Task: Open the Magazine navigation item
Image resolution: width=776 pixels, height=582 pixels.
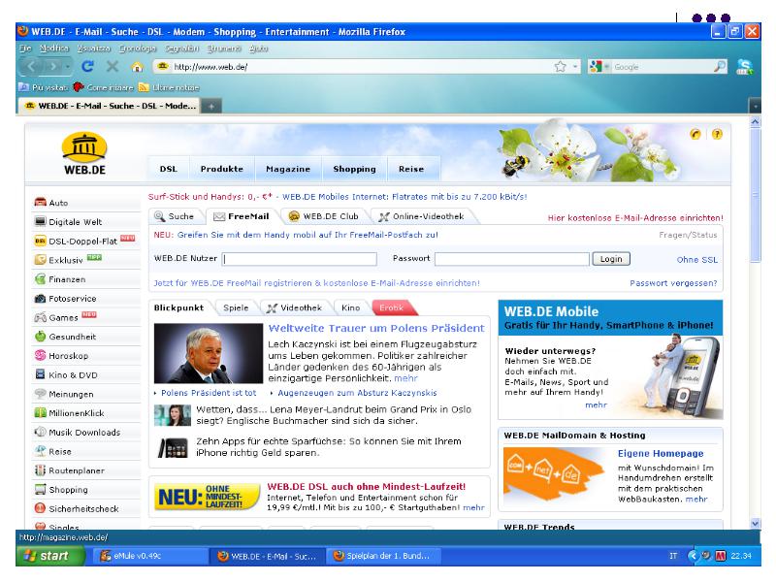Action: (288, 169)
